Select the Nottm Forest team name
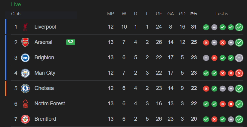This screenshot has width=247, height=127. click(x=50, y=104)
